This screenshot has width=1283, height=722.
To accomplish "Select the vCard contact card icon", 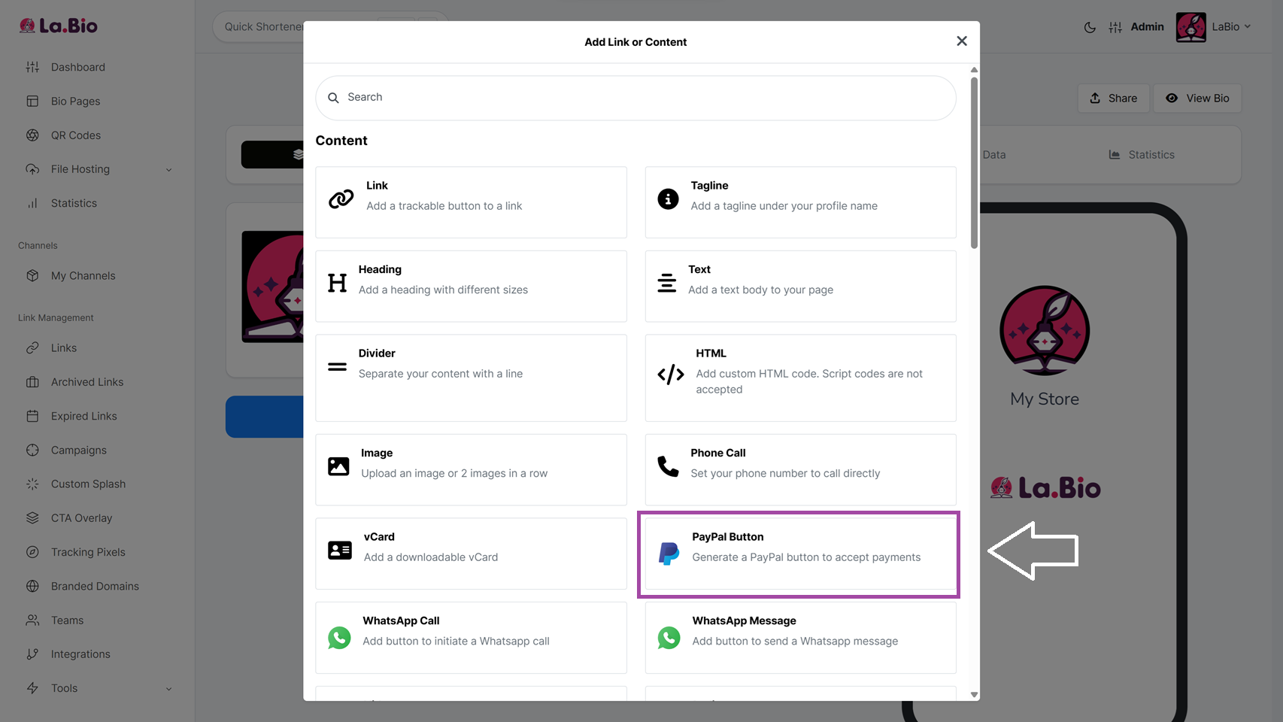I will (339, 551).
